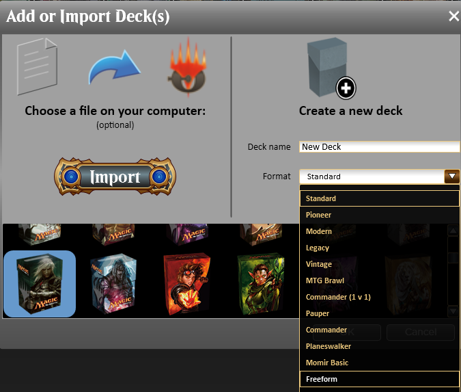461x392 pixels.
Task: Click the Import button
Action: pos(115,177)
